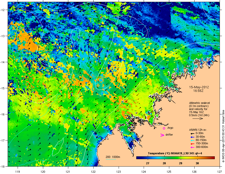The height and width of the screenshot is (174, 225).
Task: Click the 0-30m depth label
Action: click(x=199, y=133)
